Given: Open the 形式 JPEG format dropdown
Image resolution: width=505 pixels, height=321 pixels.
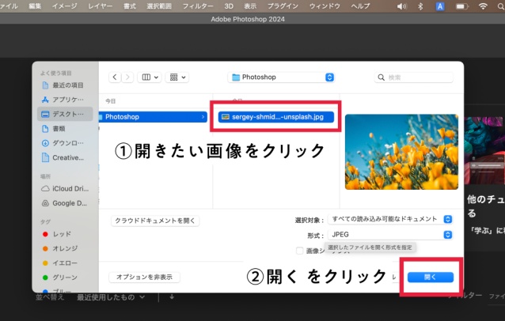Looking at the screenshot, I should 390,235.
